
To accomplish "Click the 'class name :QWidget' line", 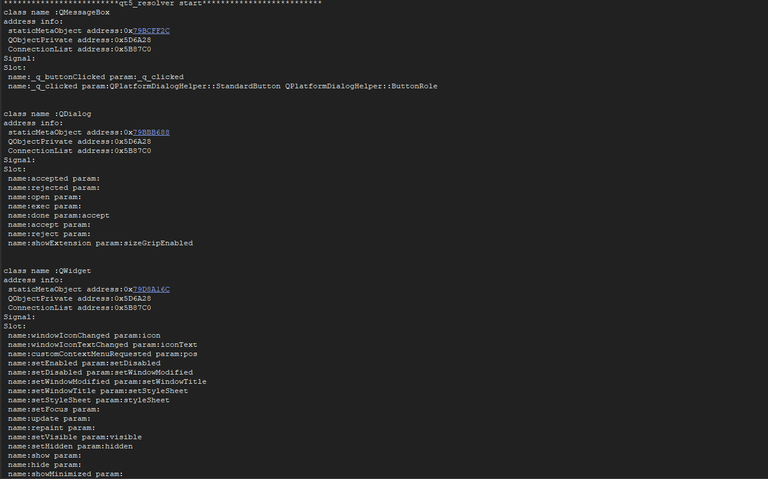I will [47, 271].
